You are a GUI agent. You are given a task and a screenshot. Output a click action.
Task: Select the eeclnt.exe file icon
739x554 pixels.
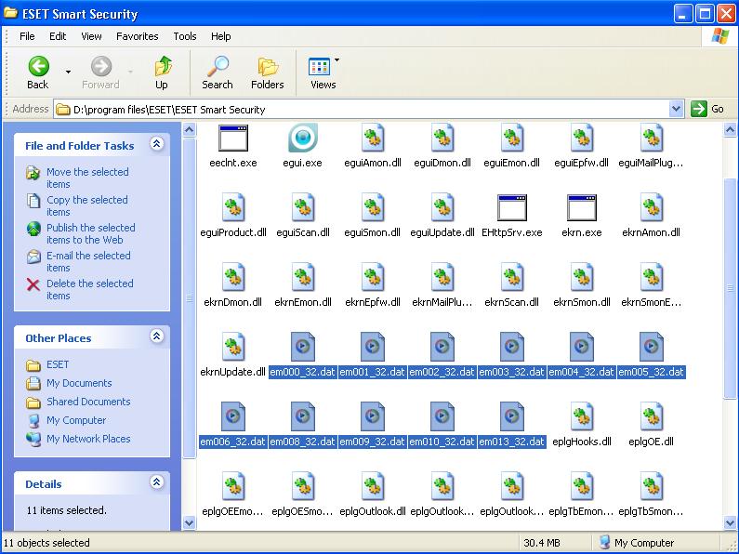tap(232, 138)
